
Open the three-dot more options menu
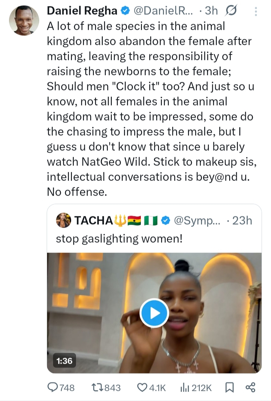click(256, 12)
